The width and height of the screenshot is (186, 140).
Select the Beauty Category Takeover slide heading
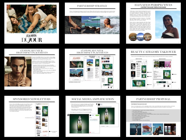pyautogui.click(x=154, y=52)
